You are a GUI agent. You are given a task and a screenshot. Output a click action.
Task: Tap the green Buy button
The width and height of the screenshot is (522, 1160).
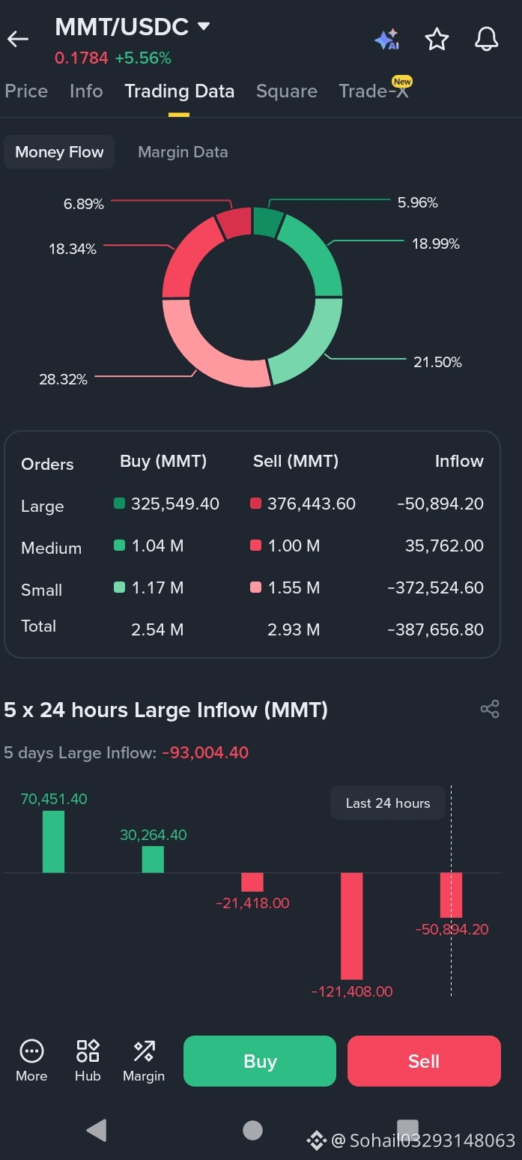tap(260, 1061)
